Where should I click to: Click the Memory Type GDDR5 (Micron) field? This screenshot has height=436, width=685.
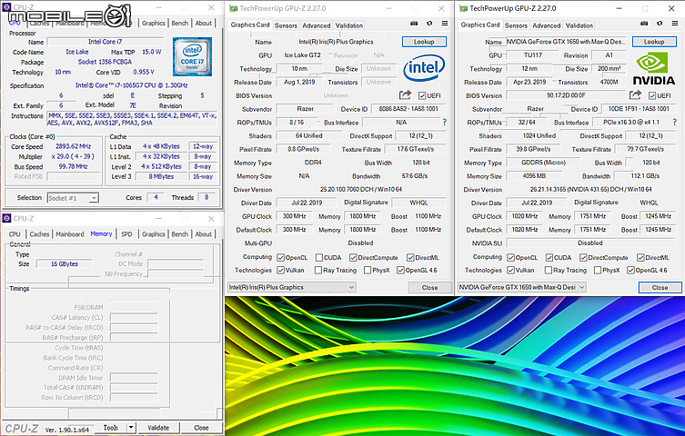(x=543, y=163)
